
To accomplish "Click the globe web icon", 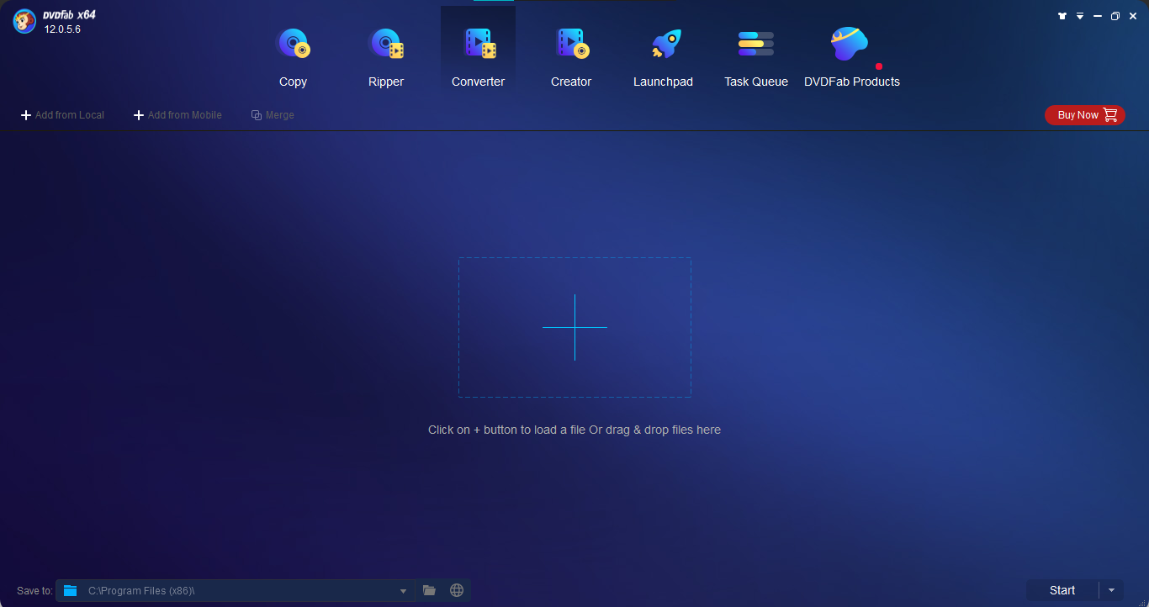I will tap(457, 591).
